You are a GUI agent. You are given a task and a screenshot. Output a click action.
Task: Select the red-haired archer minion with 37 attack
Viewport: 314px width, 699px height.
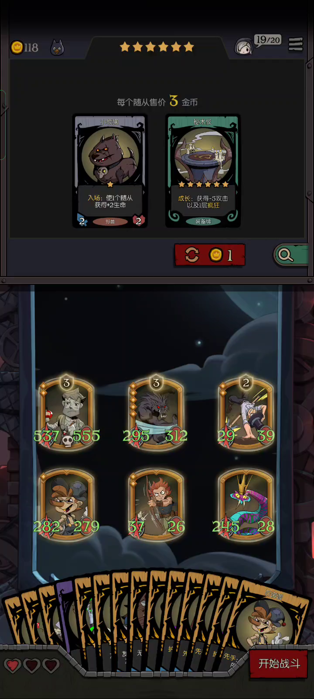point(156,505)
